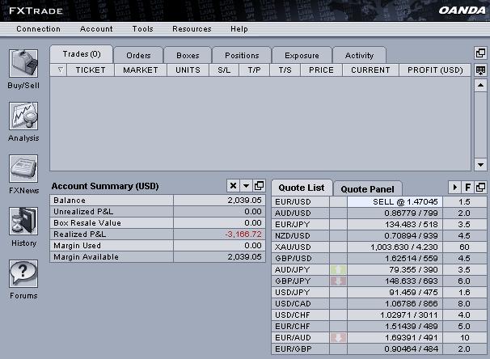Click the Unrealized P&L row label
This screenshot has width=490, height=359.
[x=83, y=212]
